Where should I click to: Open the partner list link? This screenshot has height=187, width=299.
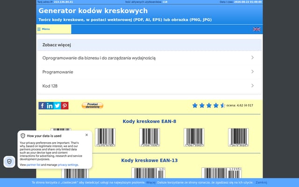tap(33, 165)
